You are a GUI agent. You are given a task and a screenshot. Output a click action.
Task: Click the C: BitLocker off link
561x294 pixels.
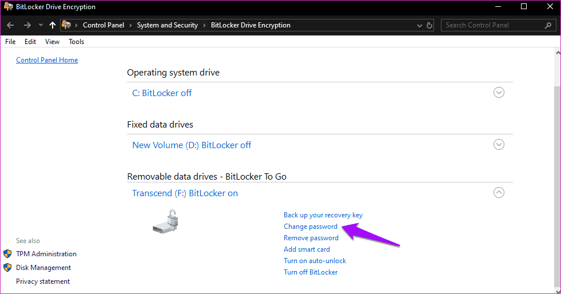point(162,93)
